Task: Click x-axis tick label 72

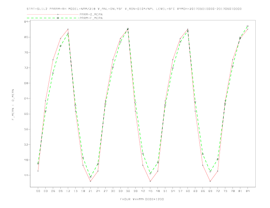Action: click(217, 191)
